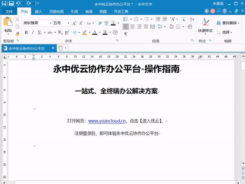Click the Copy icon in clipboard group
The width and height of the screenshot is (245, 184).
(18, 27)
